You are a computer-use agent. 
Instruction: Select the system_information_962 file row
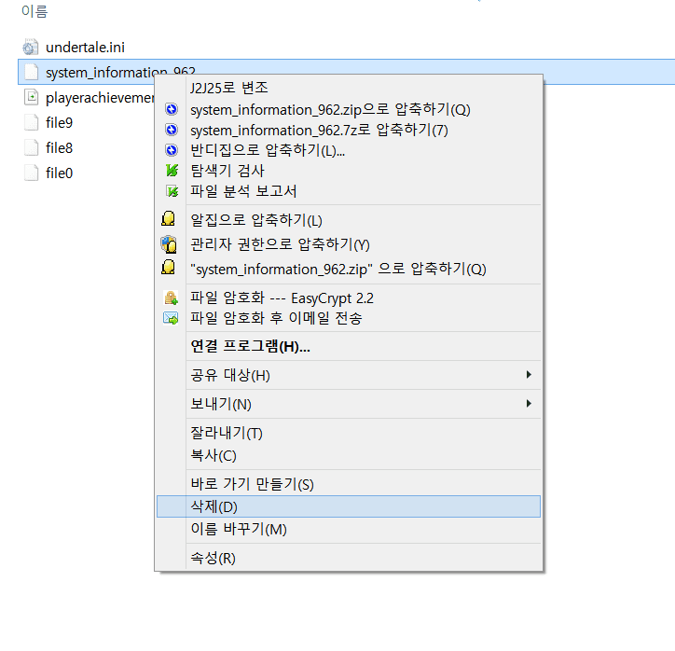346,72
